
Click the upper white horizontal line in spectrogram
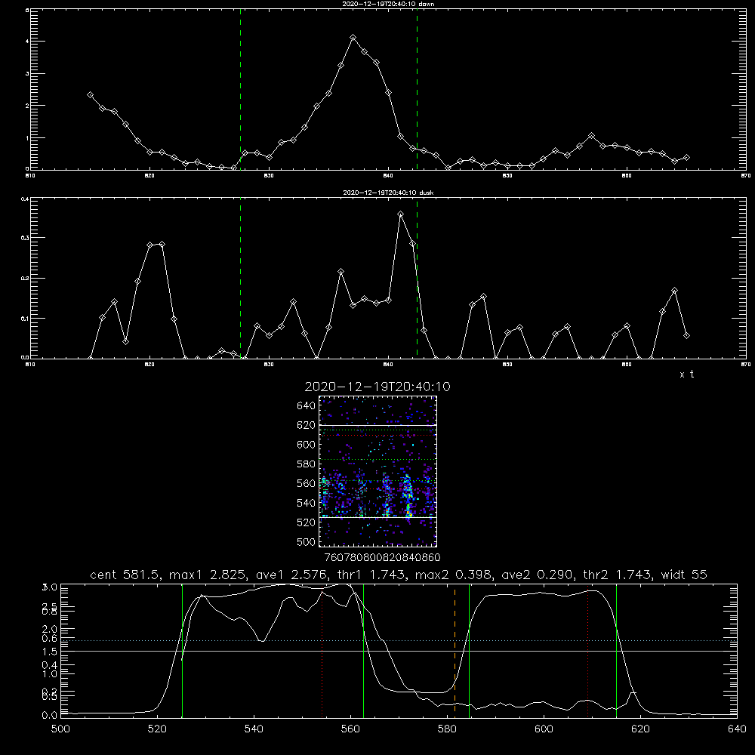coord(377,425)
